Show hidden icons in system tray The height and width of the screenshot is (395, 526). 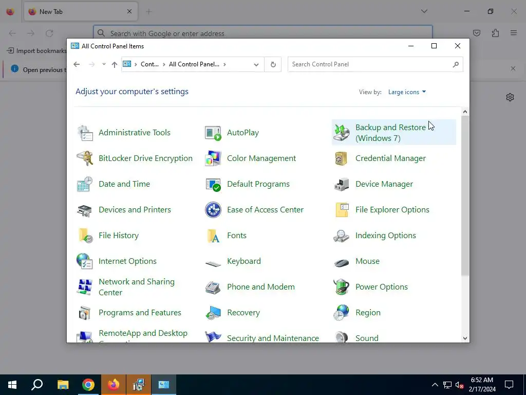[435, 385]
